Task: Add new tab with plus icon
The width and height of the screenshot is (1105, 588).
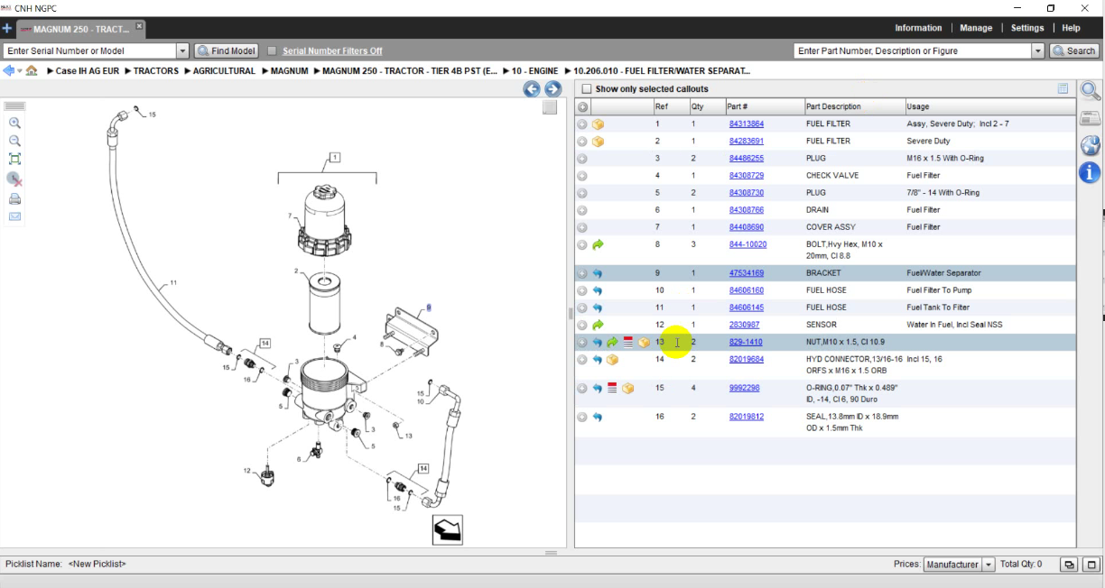Action: click(7, 29)
